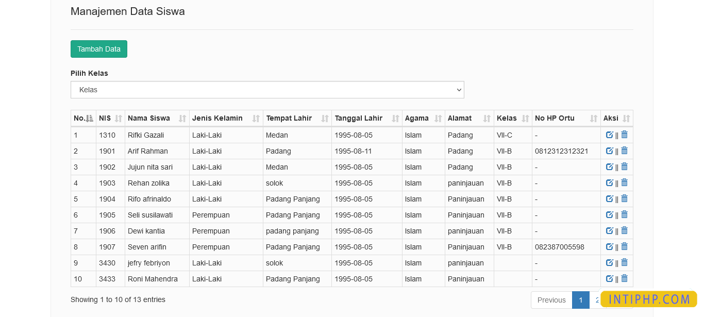Toggle sort order on Tanggal Lahir column
Viewport: 704px width, 317px height.
(x=396, y=118)
